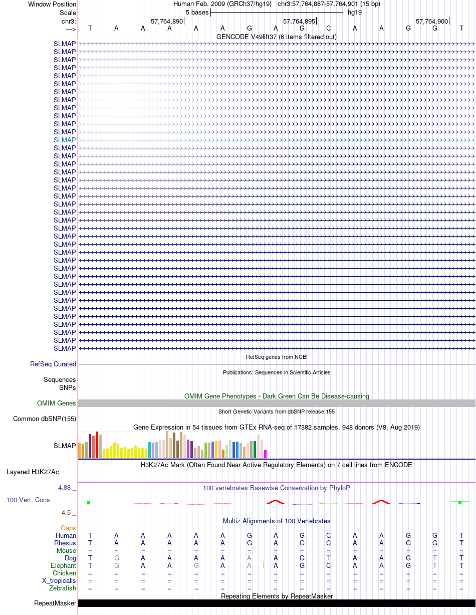Click the OMIM Gene Phenotypes green title
The height and width of the screenshot is (615, 476).
[277, 396]
